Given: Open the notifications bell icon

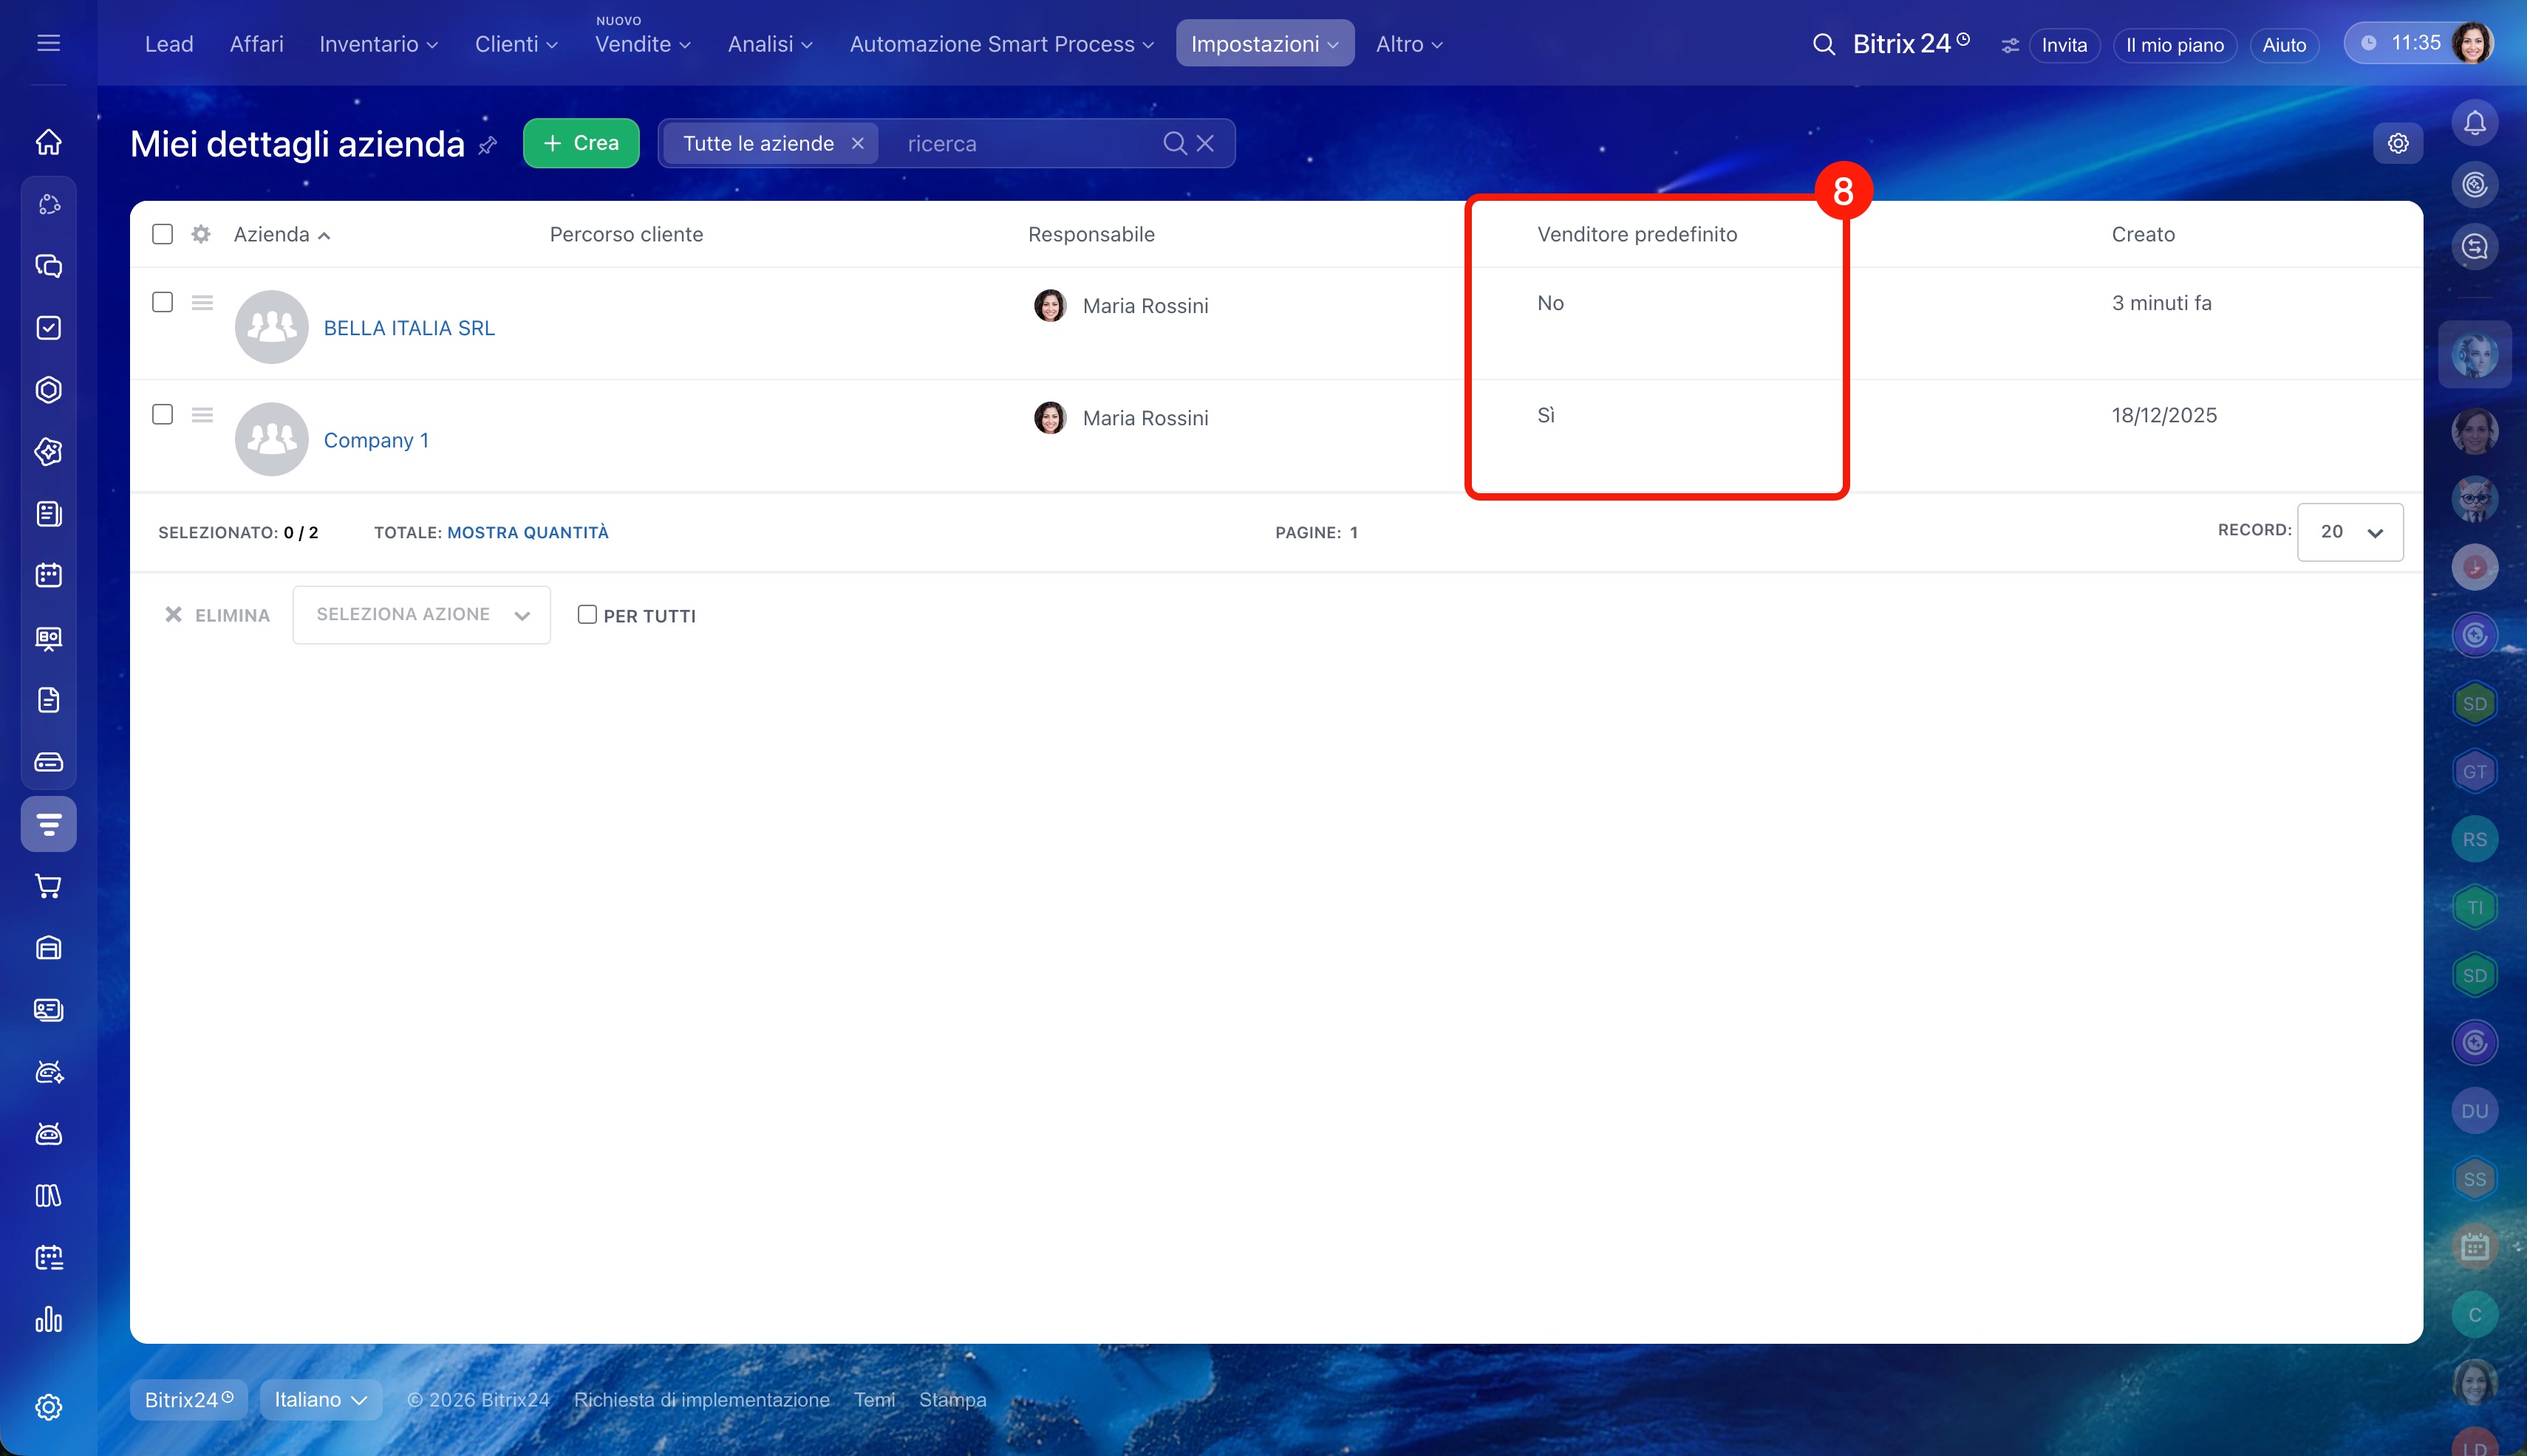Looking at the screenshot, I should click(x=2474, y=123).
